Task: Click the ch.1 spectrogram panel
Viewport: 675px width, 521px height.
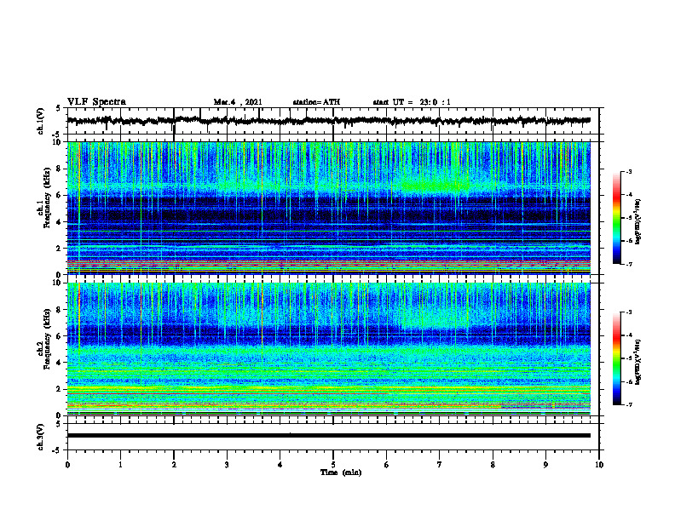Action: (328, 208)
